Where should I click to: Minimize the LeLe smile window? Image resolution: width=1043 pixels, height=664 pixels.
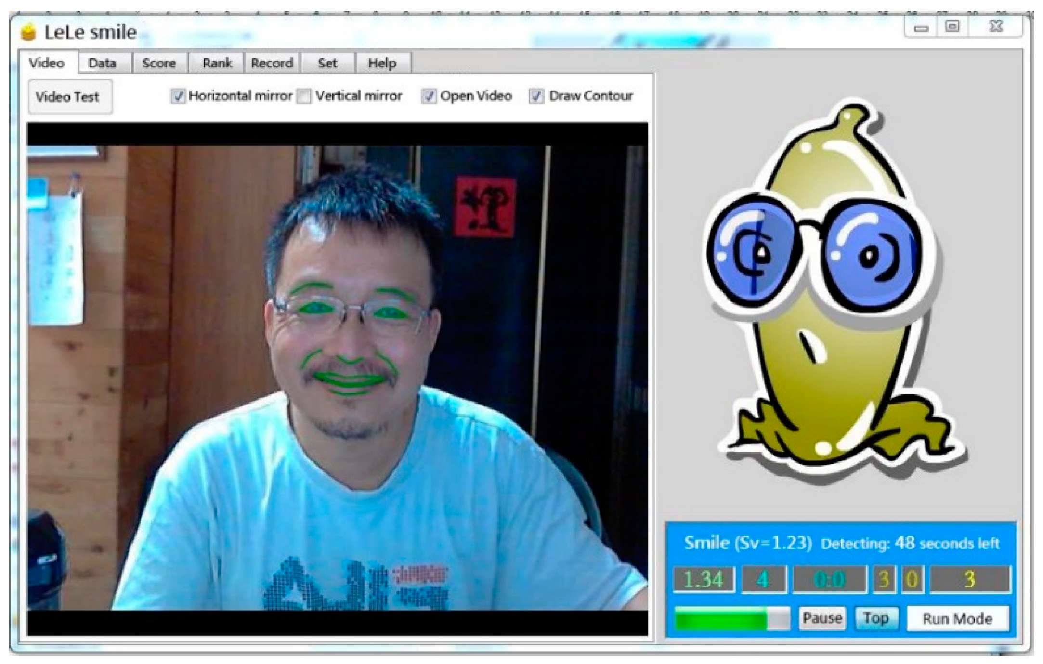pos(921,28)
